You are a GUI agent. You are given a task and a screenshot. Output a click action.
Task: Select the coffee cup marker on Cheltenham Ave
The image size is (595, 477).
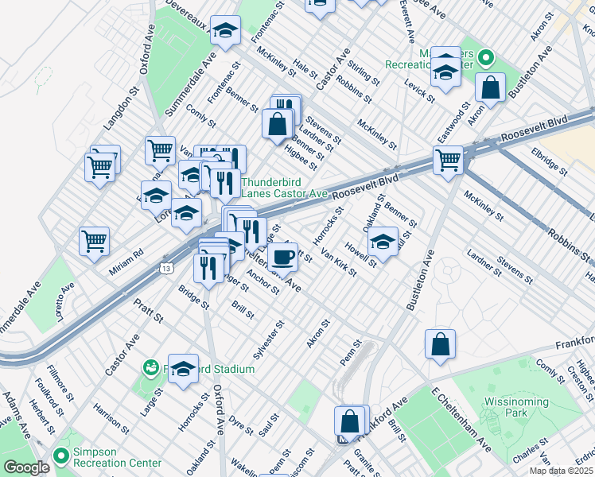point(282,258)
